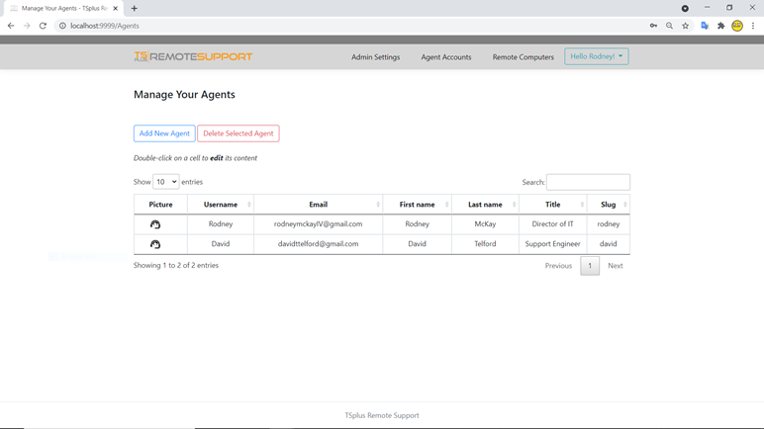Open the browser extensions puzzle icon

coord(720,26)
